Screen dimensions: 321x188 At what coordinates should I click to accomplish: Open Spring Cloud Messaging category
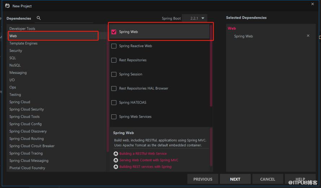57,161
